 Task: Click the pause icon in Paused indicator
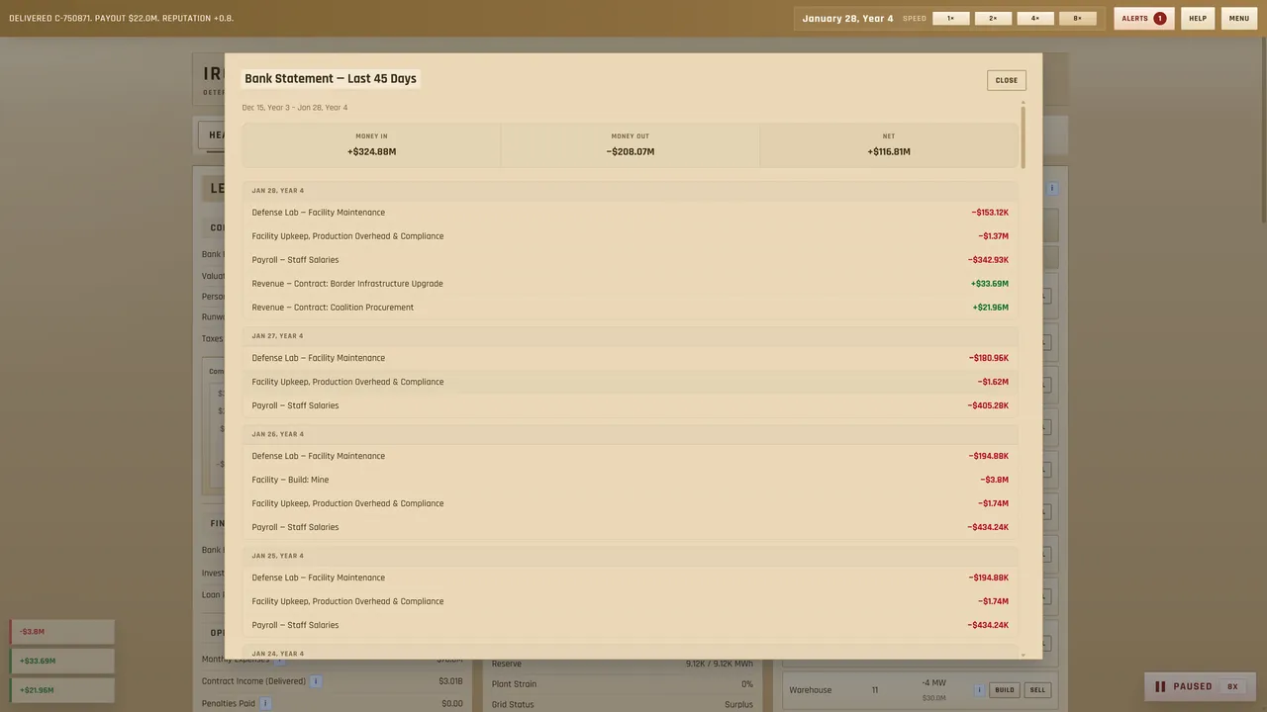(x=1160, y=686)
